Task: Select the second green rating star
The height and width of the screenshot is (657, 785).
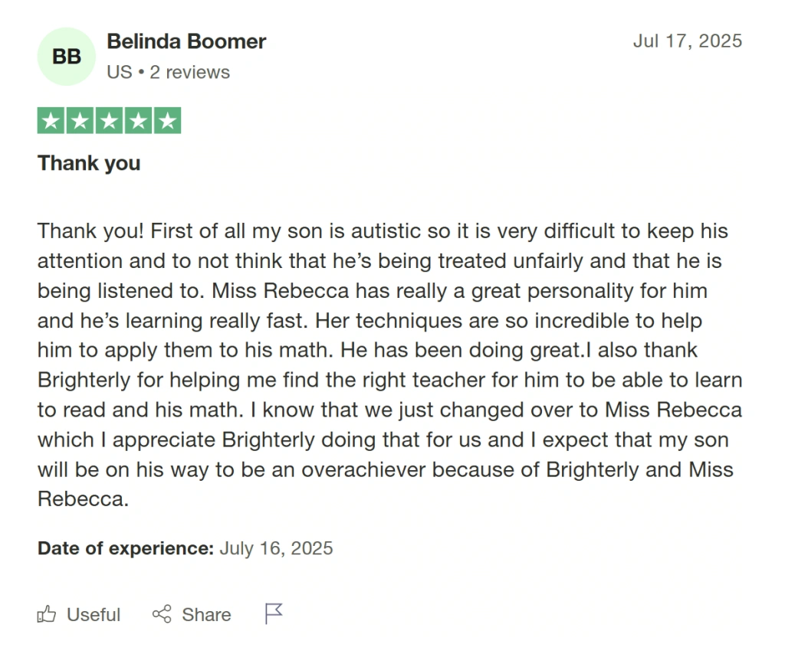Action: (79, 120)
